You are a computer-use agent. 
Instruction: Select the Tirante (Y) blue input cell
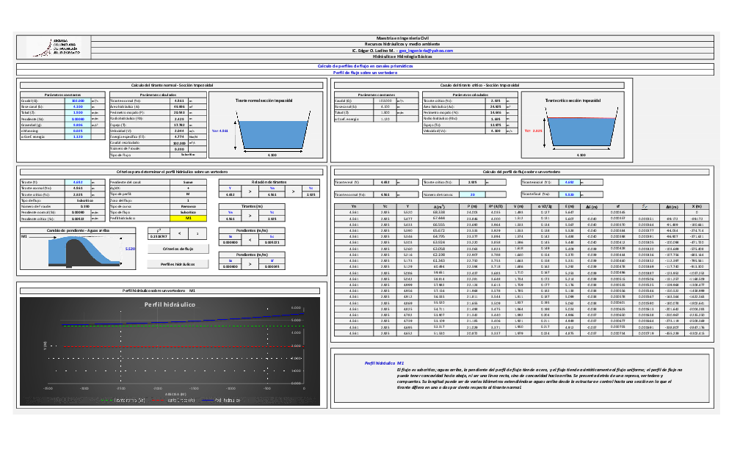(78, 181)
